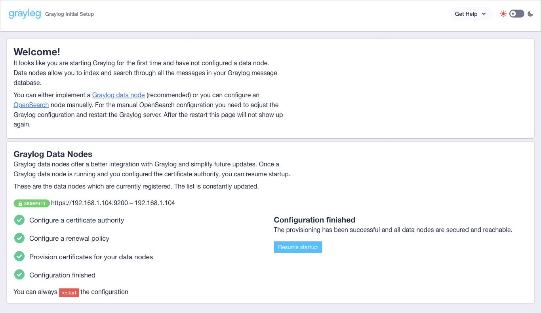Toggle the light/dark theme switch
This screenshot has width=541, height=313.
coord(516,13)
